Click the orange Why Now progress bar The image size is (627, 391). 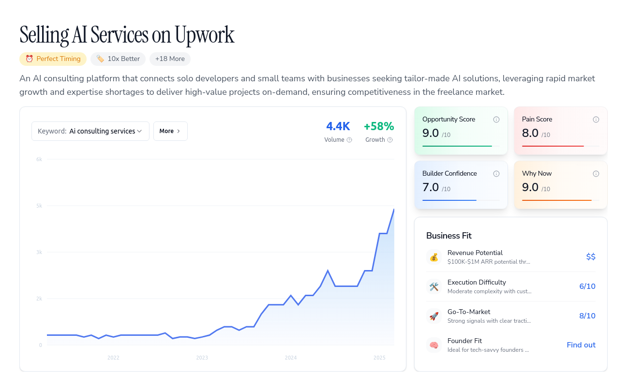tap(561, 200)
